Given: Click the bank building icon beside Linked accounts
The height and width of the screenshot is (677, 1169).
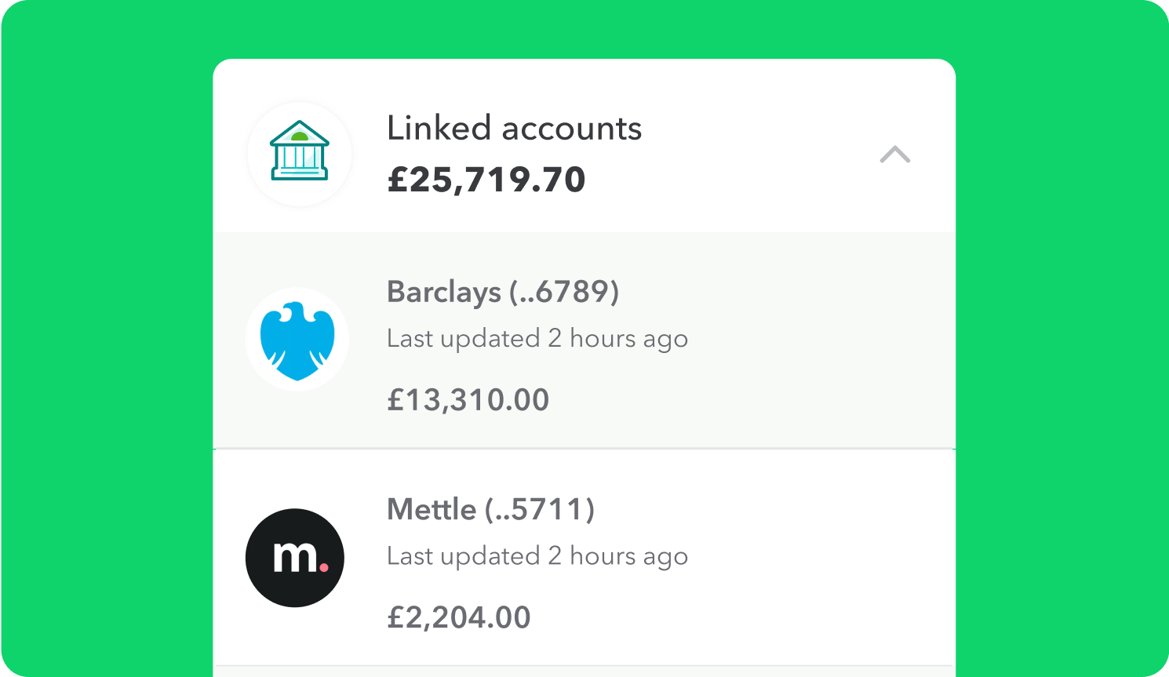Looking at the screenshot, I should pyautogui.click(x=299, y=154).
